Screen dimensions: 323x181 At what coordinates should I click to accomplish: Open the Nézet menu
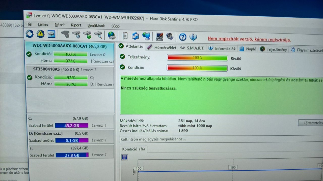coord(60,25)
